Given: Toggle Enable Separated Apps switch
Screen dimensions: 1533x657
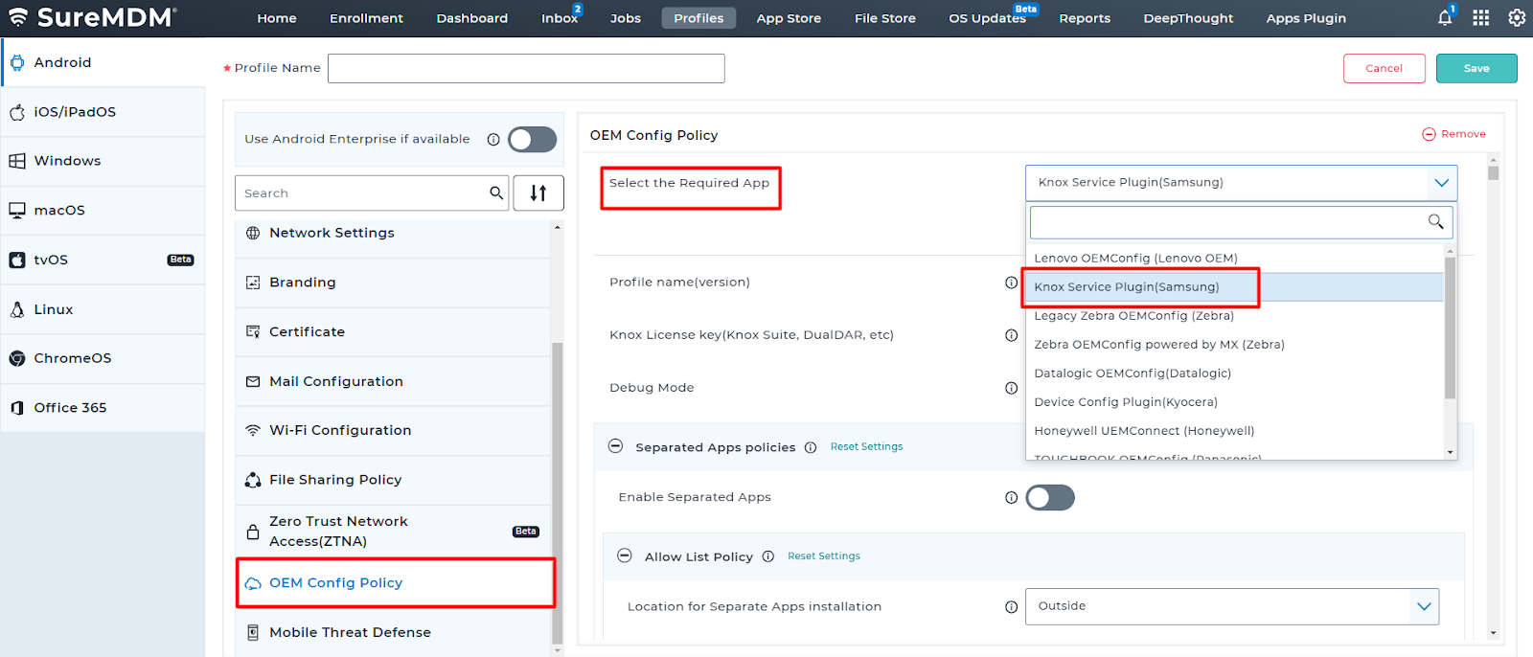Looking at the screenshot, I should [1050, 498].
